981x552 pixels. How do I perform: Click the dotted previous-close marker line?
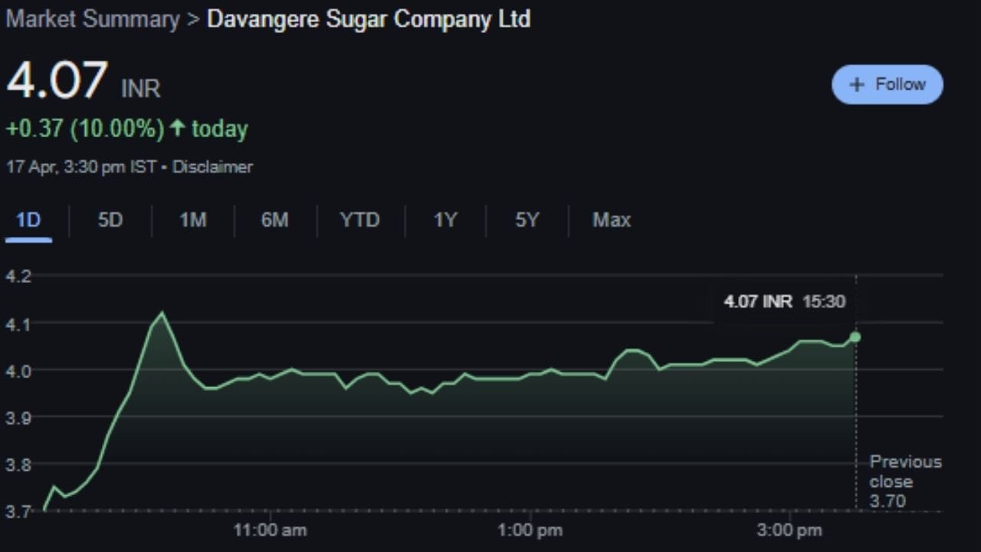point(856,422)
